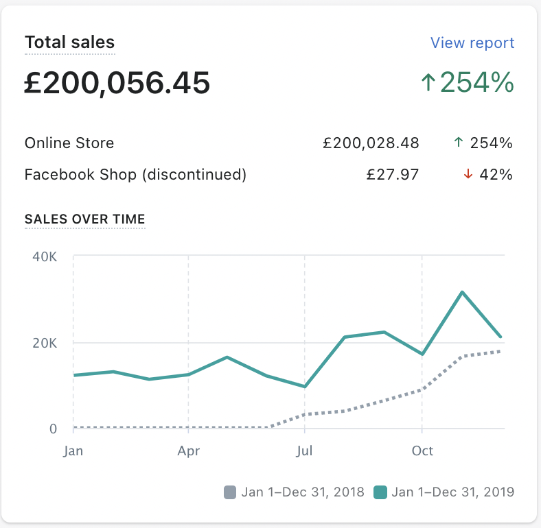Click the grey 2018 legend swatch
Image resolution: width=541 pixels, height=528 pixels.
coord(230,492)
